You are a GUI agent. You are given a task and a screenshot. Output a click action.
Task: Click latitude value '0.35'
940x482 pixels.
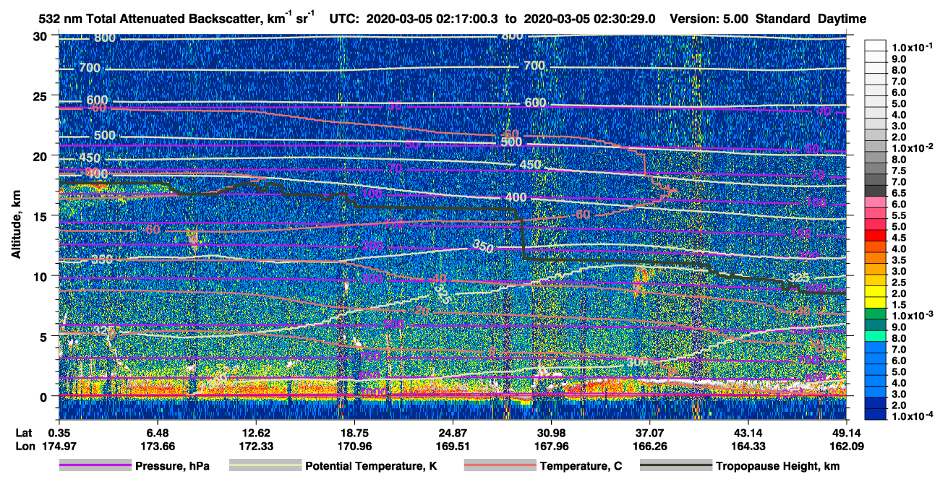59,432
